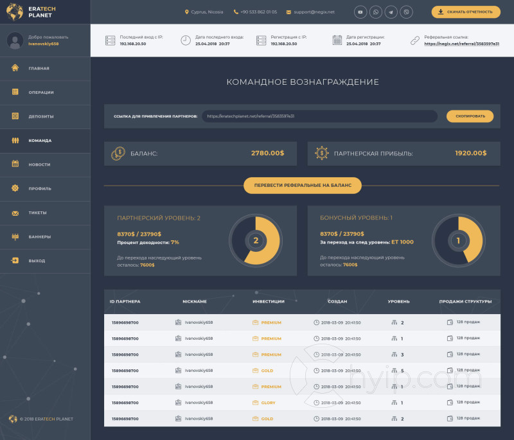Click the Новости calendar icon

[x=15, y=164]
